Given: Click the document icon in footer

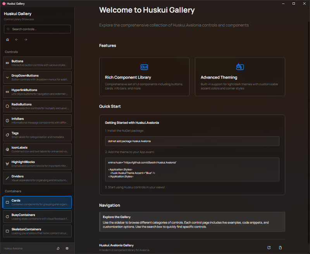Looking at the screenshot, I should (281, 247).
